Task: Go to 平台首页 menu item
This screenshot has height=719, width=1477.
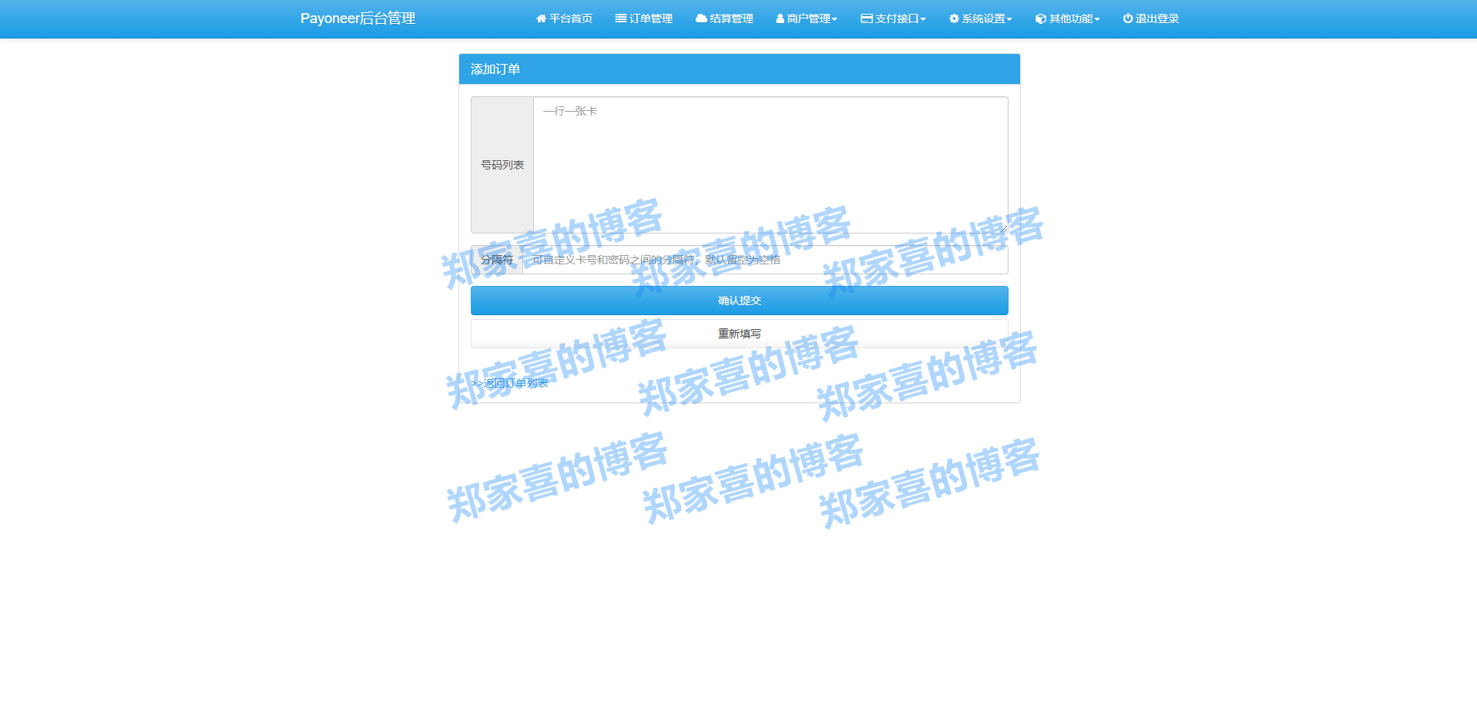Action: pyautogui.click(x=564, y=18)
